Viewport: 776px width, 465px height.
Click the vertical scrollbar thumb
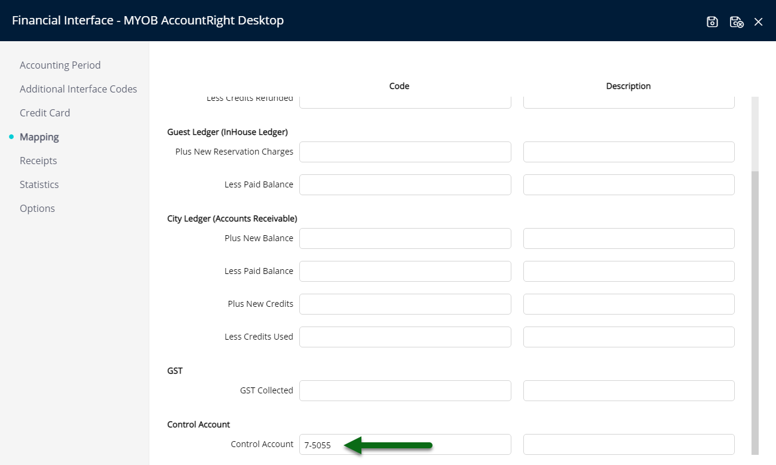coord(755,313)
